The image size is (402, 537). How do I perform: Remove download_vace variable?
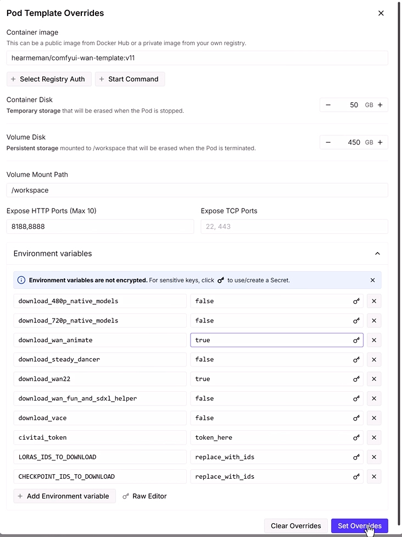[374, 418]
